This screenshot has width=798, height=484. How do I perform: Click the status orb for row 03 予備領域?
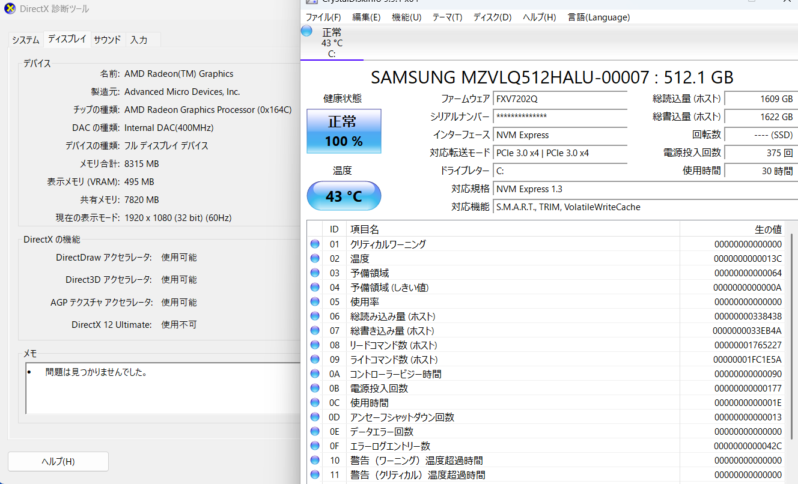click(x=315, y=273)
